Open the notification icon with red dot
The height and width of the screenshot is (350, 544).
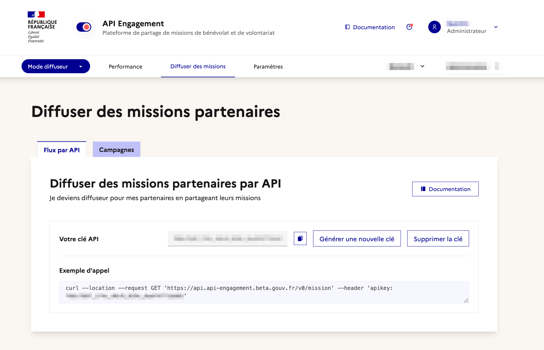tap(409, 27)
